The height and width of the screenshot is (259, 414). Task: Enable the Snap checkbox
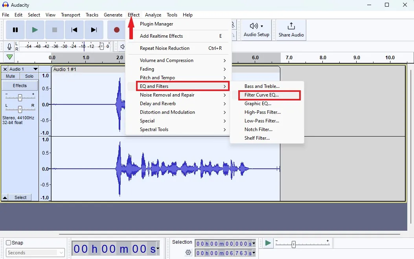pyautogui.click(x=8, y=243)
